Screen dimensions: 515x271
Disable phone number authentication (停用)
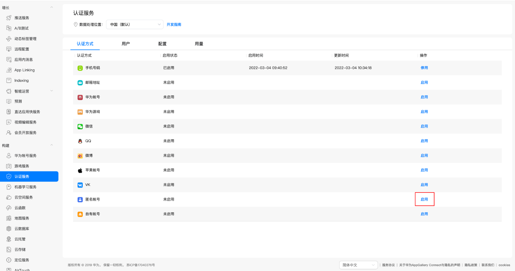point(424,68)
